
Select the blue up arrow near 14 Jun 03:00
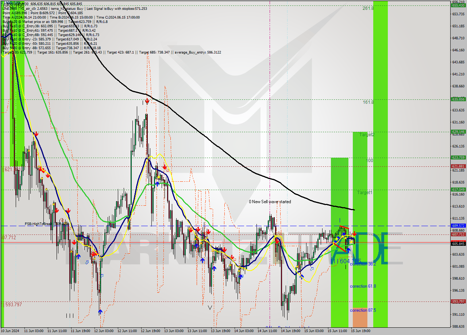click(x=240, y=277)
